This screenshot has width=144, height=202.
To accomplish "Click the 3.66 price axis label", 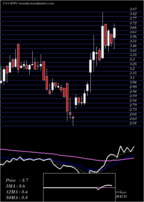I will 133,28.
